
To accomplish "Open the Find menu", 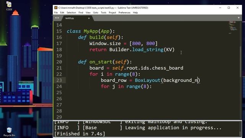I will tap(81, 13).
